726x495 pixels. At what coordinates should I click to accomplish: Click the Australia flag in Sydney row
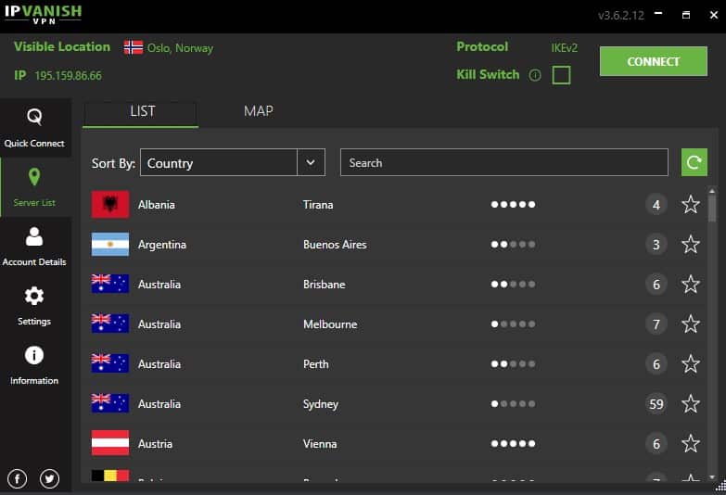(x=110, y=403)
